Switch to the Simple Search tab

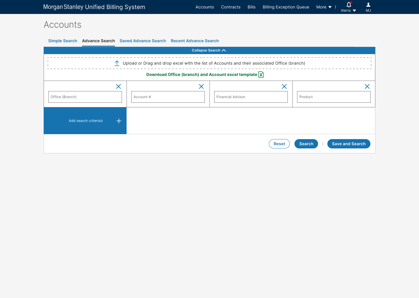click(63, 41)
